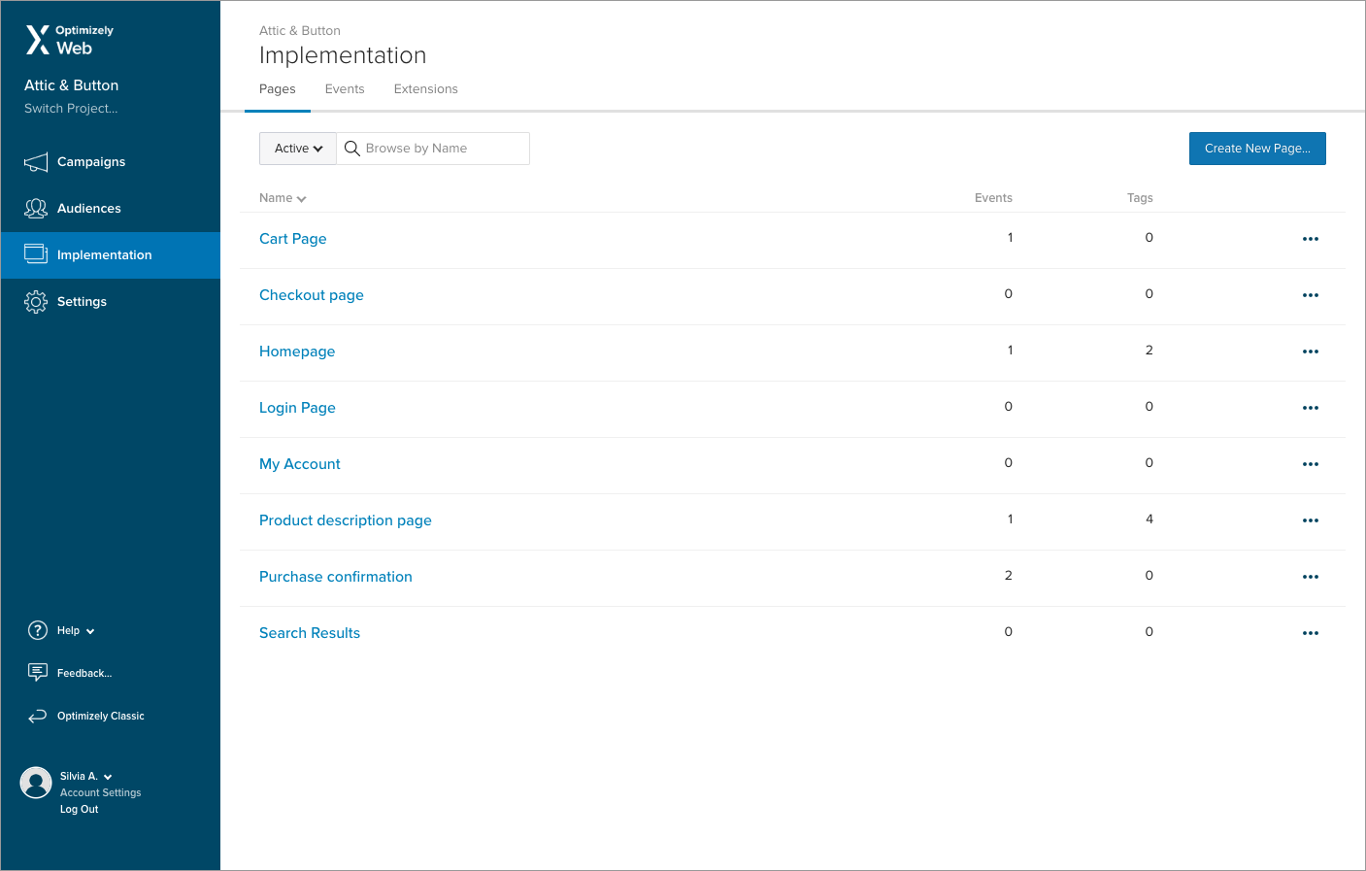This screenshot has height=871, width=1366.
Task: Click the Optimizely Web logo
Action: (70, 40)
